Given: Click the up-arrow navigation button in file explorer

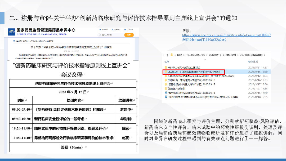Looking at the screenshot, I should [x=167, y=55].
